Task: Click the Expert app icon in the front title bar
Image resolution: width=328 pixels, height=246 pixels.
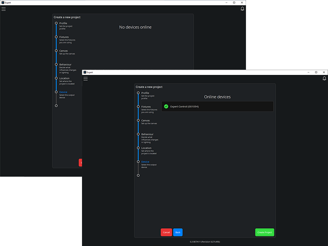Action: click(x=84, y=72)
